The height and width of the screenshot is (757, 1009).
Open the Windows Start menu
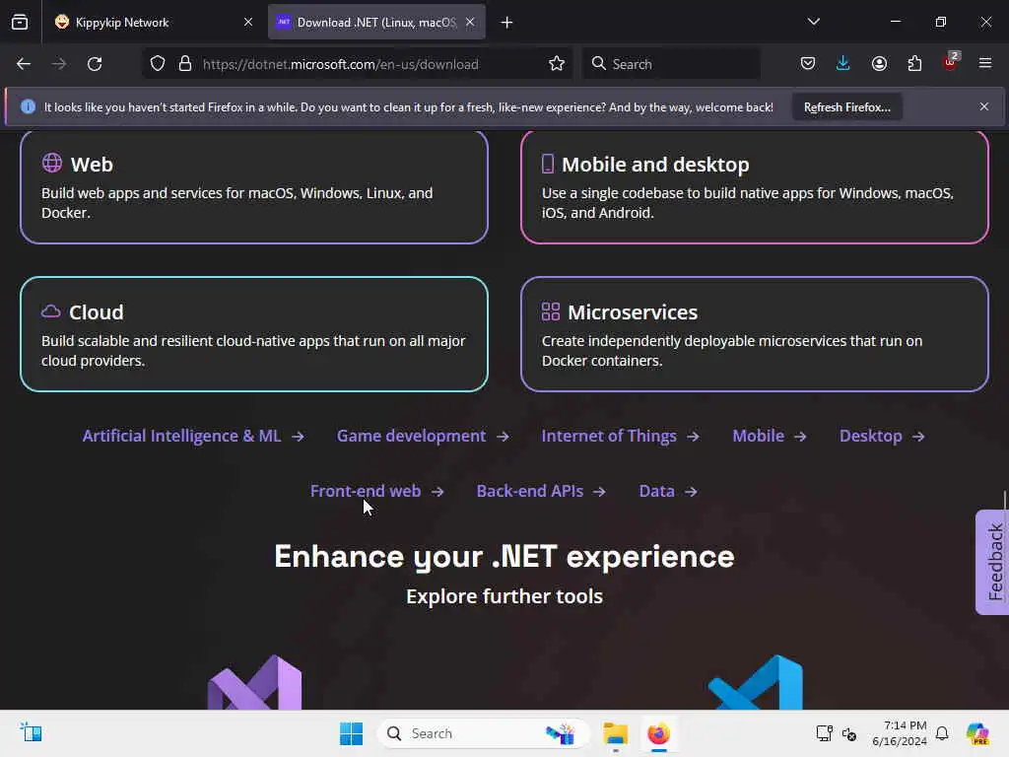click(352, 733)
